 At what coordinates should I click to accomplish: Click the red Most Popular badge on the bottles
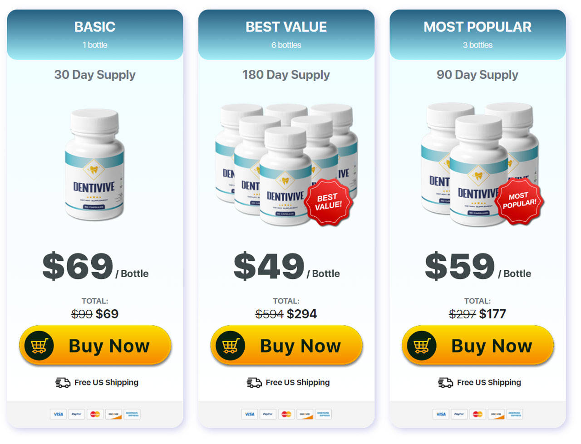(520, 200)
